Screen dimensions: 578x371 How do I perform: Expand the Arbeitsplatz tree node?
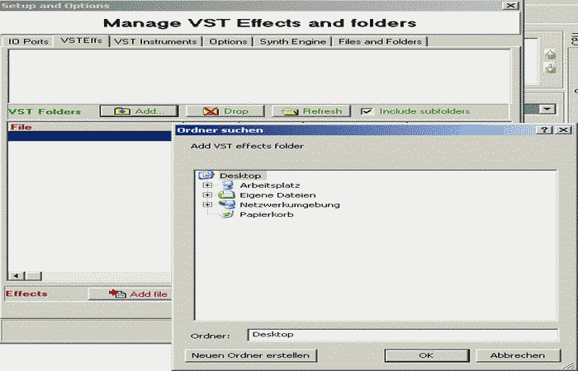click(206, 185)
